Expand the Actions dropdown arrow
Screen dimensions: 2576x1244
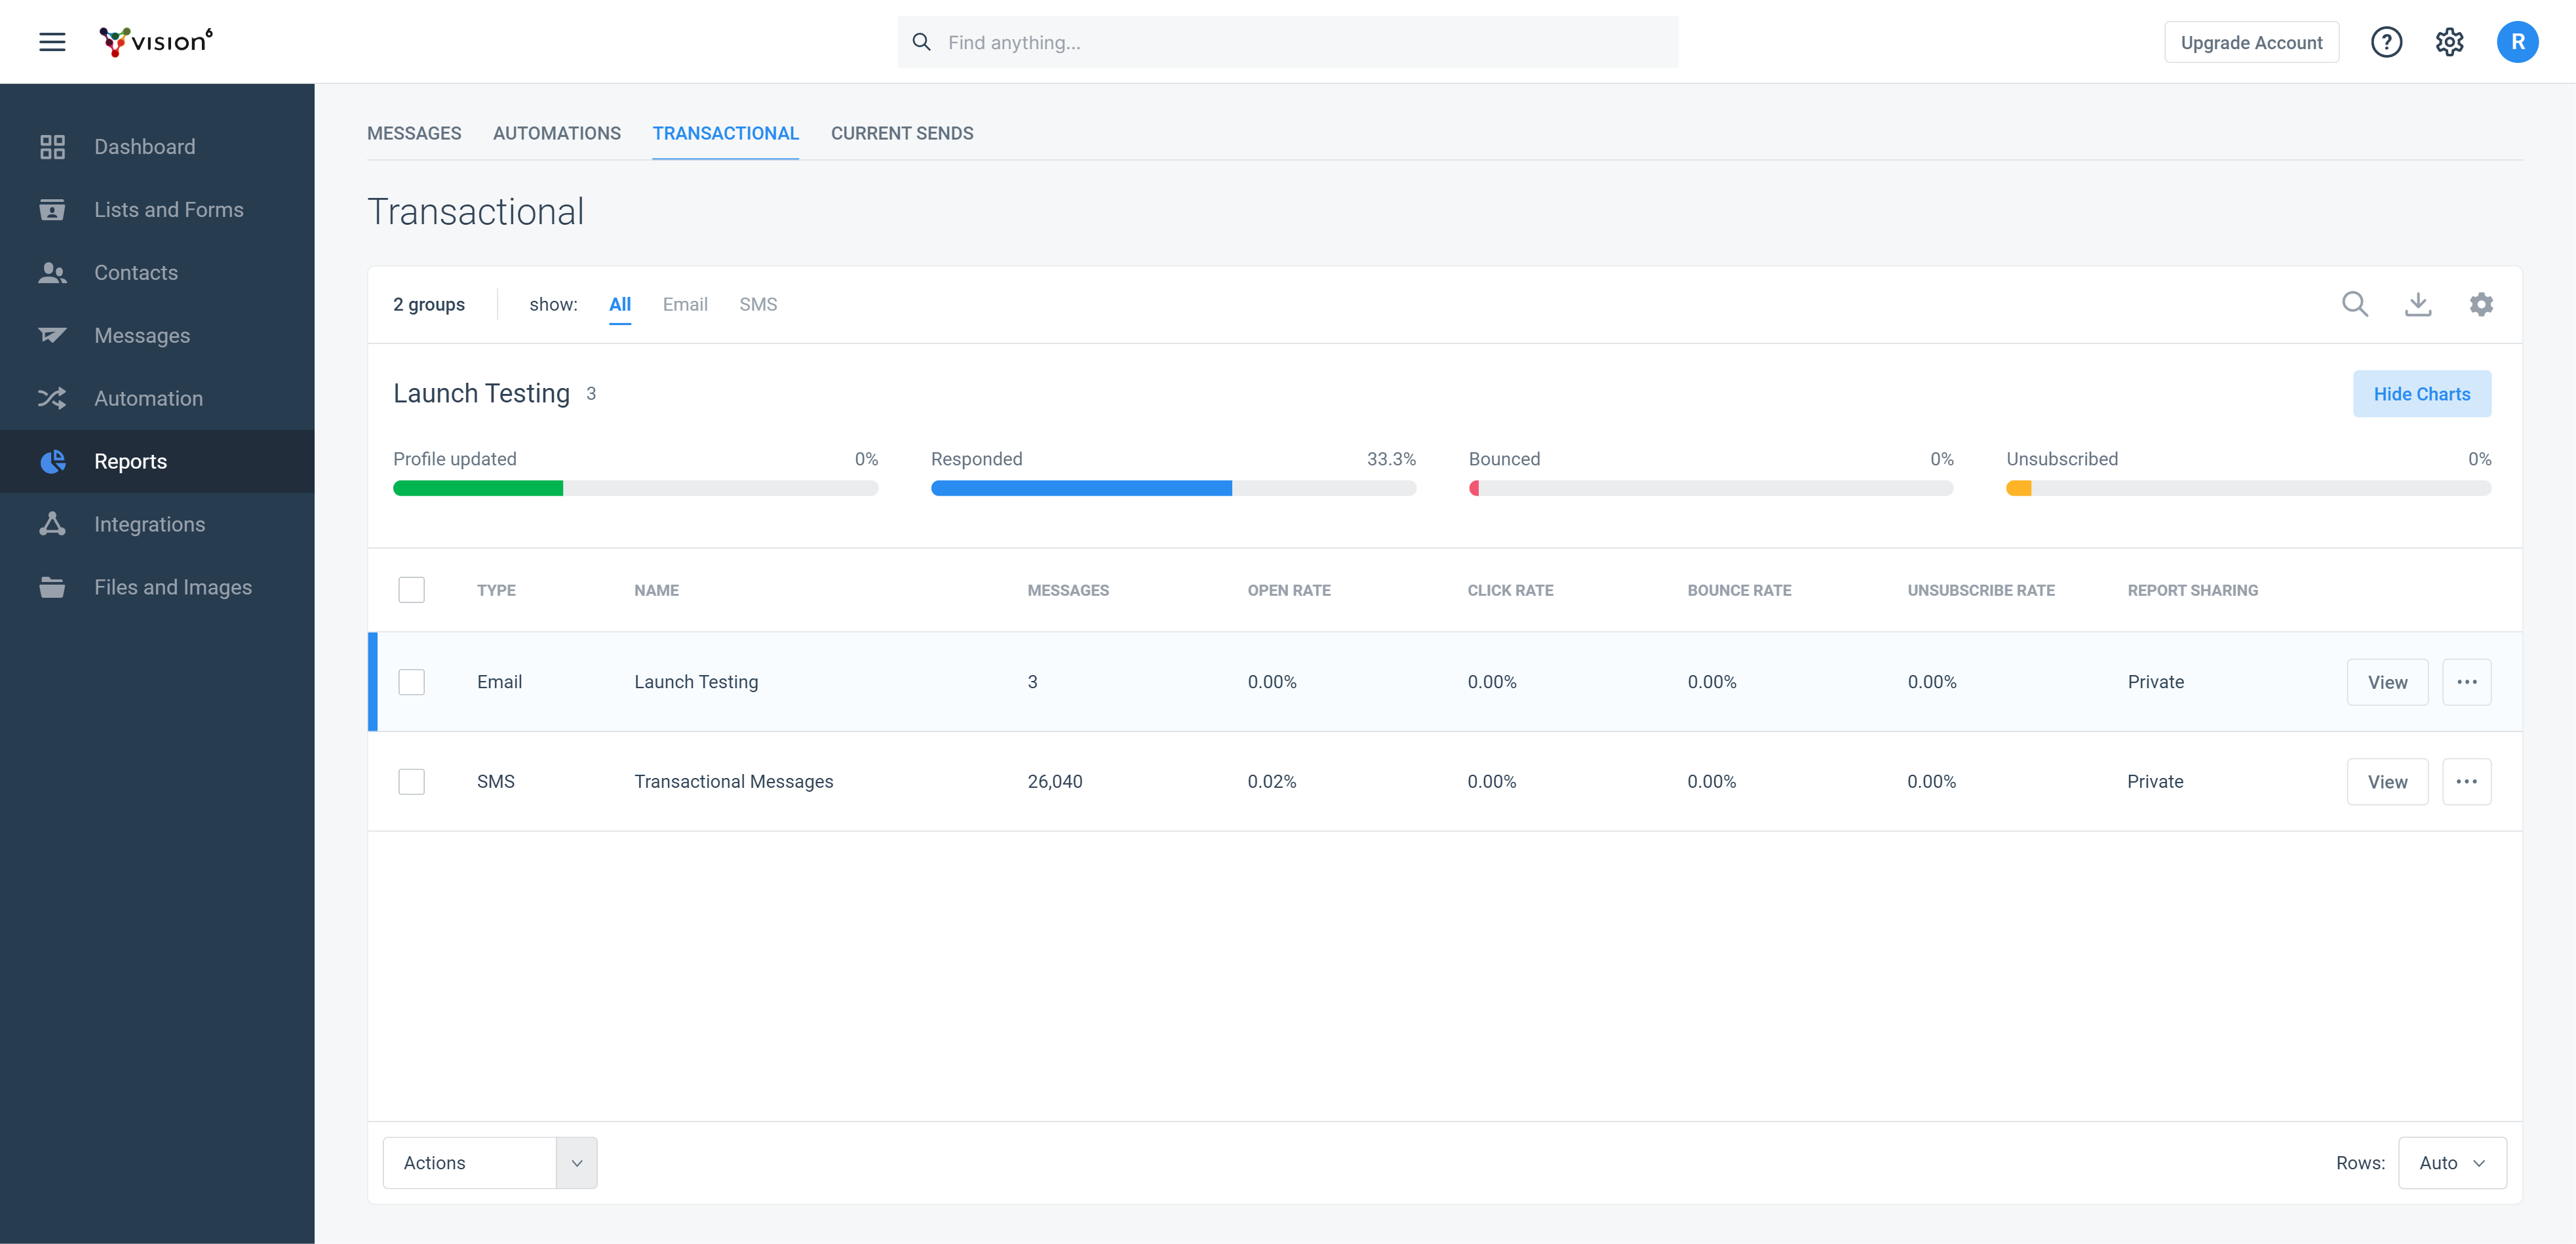577,1163
